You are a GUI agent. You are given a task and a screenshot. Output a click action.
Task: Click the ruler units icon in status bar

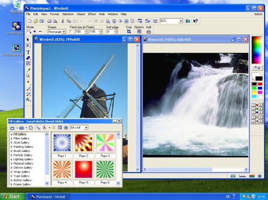242,176
